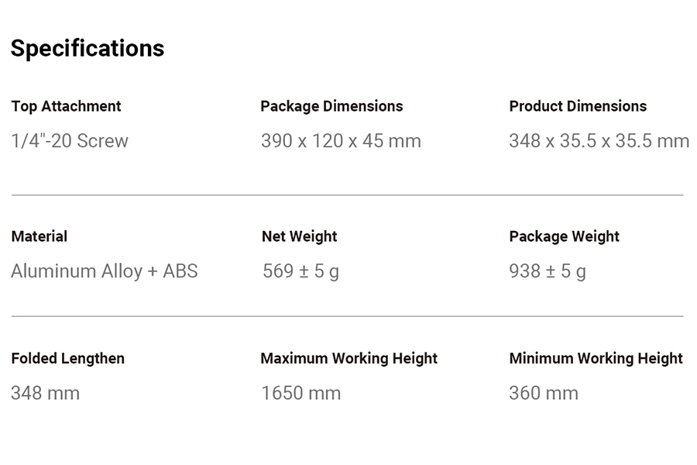Click the 1650 mm value

coord(301,393)
